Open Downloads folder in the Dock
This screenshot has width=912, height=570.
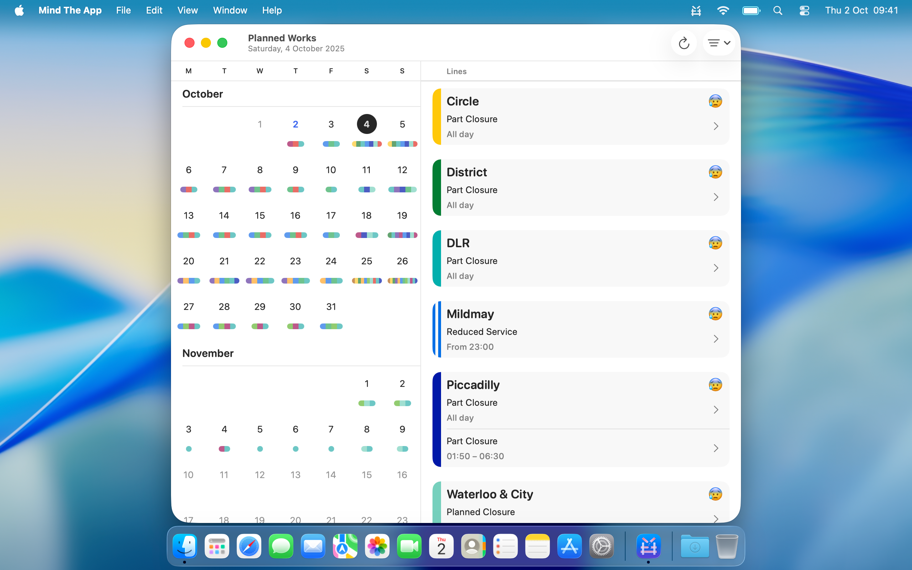tap(695, 546)
